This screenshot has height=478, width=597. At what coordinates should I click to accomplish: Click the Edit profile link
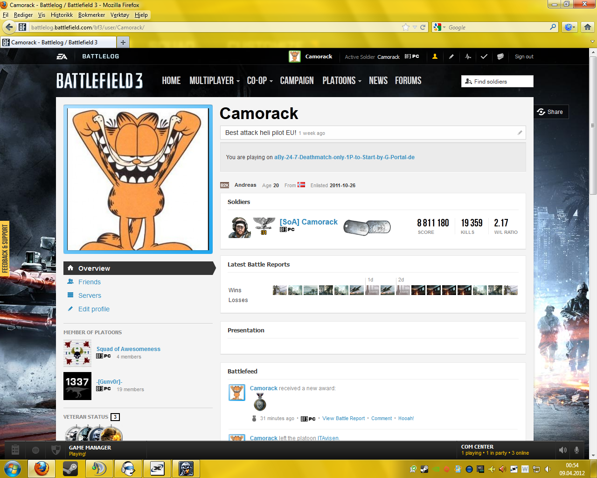coord(94,309)
